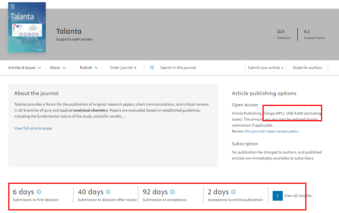Click info icon next to 6 days
This screenshot has width=339, height=213.
click(39, 192)
